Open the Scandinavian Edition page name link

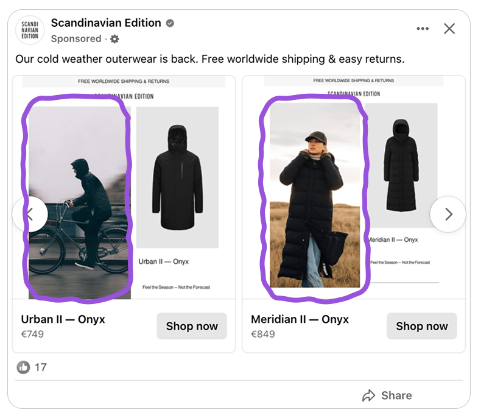[106, 23]
